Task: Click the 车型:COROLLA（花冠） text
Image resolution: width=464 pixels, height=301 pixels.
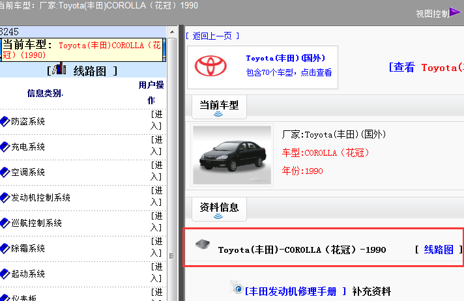Action: (326, 152)
